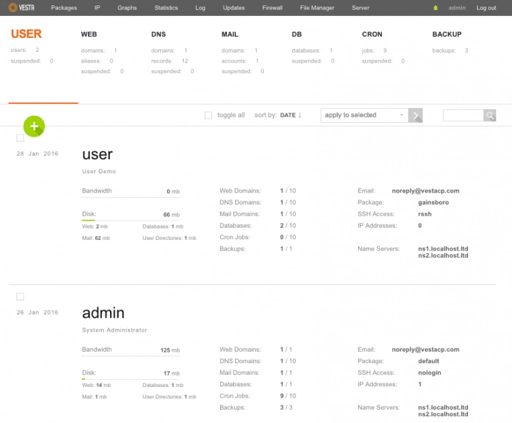The image size is (512, 423).
Task: Click package value 'default'
Action: (429, 361)
